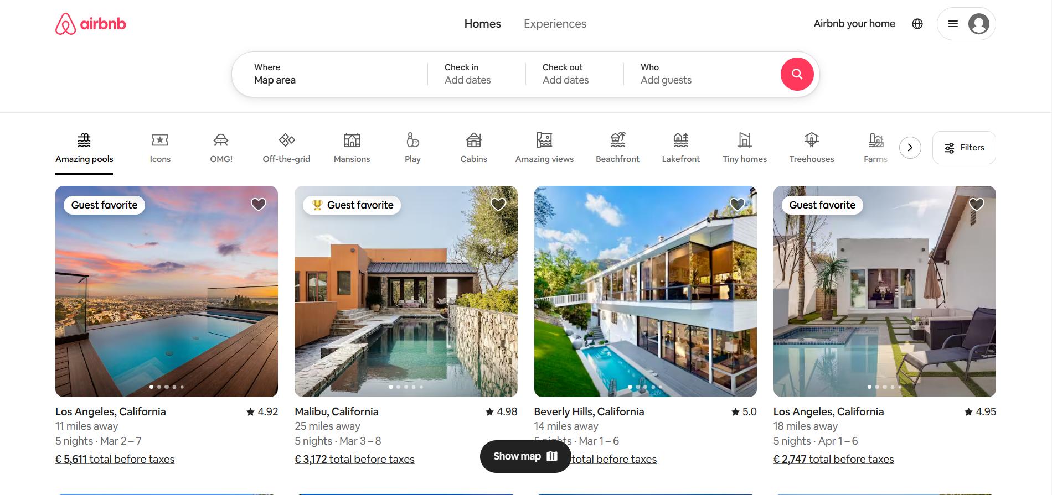Select the Tiny homes category
Viewport: 1052px width, 495px height.
click(745, 148)
